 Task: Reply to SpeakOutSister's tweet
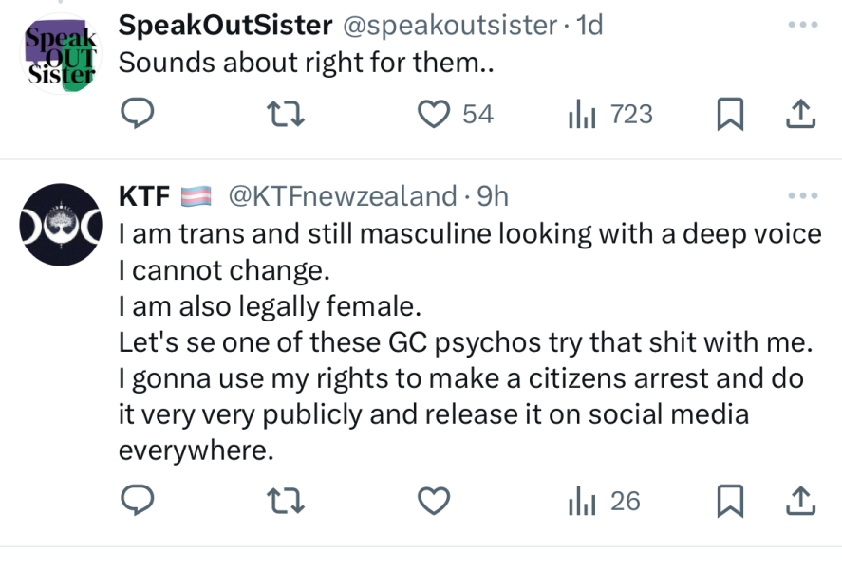(139, 114)
